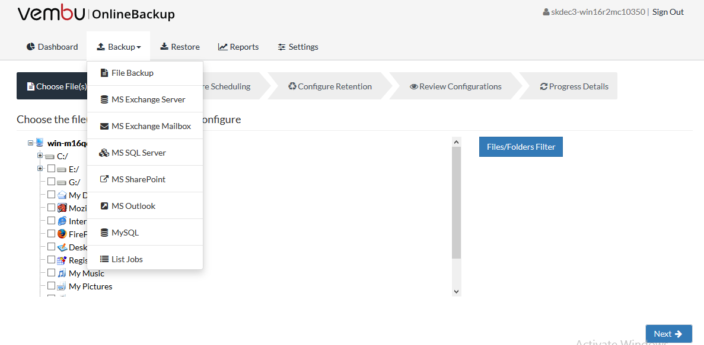
Task: Check the G:/ drive checkbox
Action: (51, 182)
